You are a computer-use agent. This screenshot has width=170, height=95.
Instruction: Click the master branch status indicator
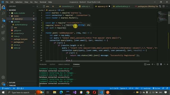pyautogui.click(x=6, y=88)
